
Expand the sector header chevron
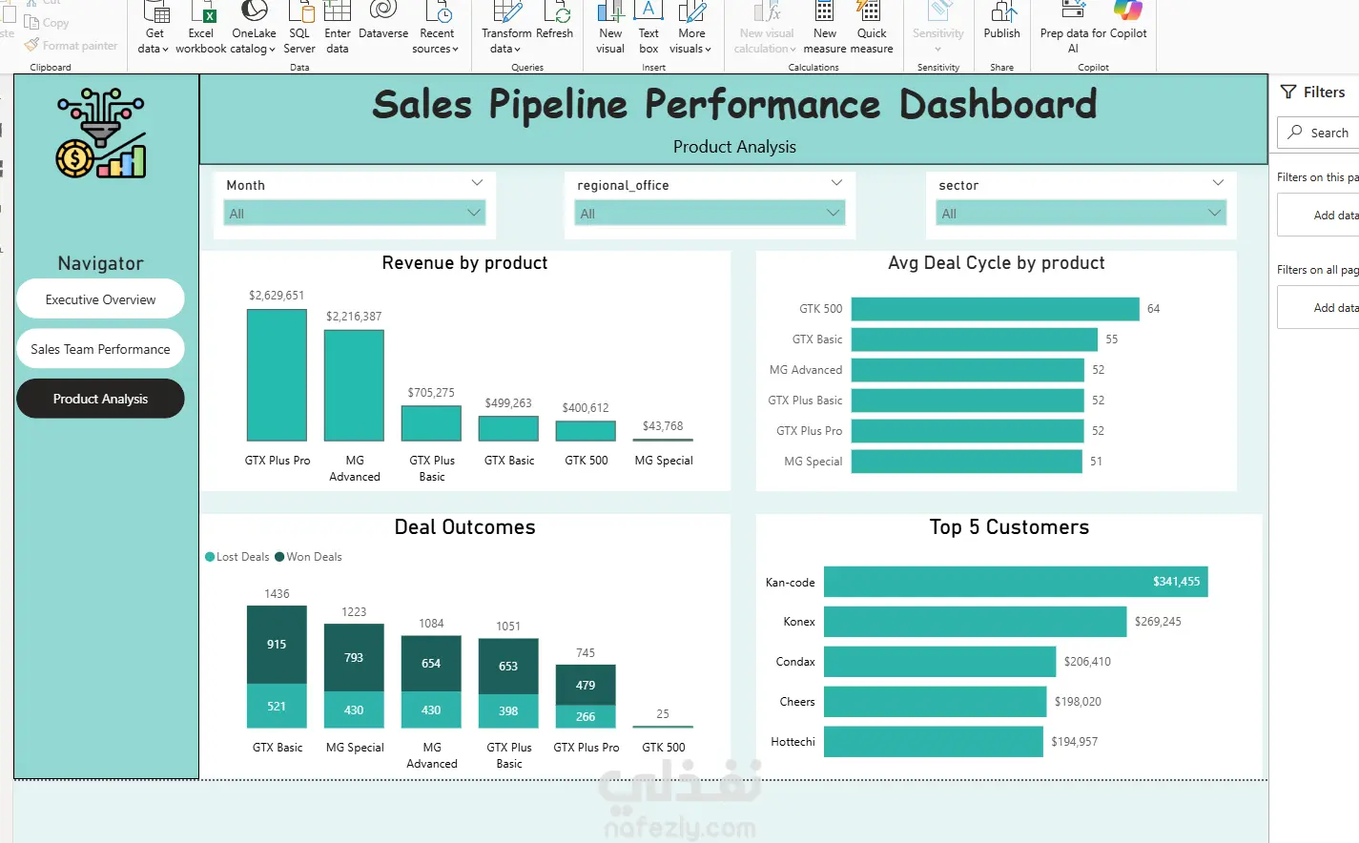click(1218, 183)
